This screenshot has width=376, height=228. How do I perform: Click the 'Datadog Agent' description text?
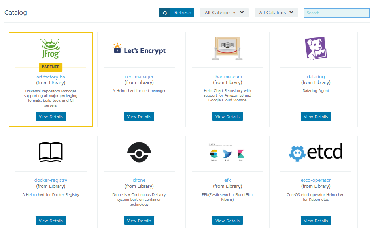316,91
